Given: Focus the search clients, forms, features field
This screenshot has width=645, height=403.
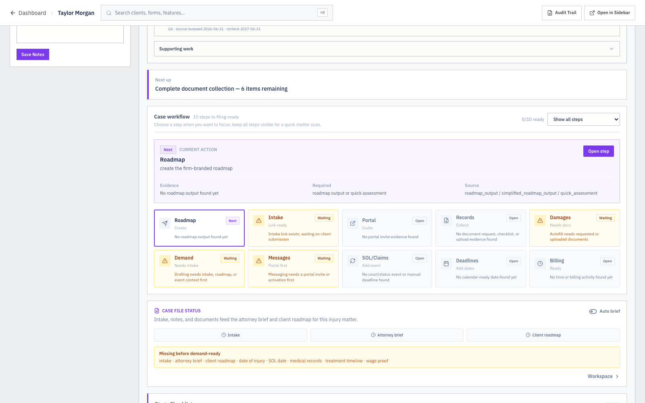Looking at the screenshot, I should click(217, 13).
